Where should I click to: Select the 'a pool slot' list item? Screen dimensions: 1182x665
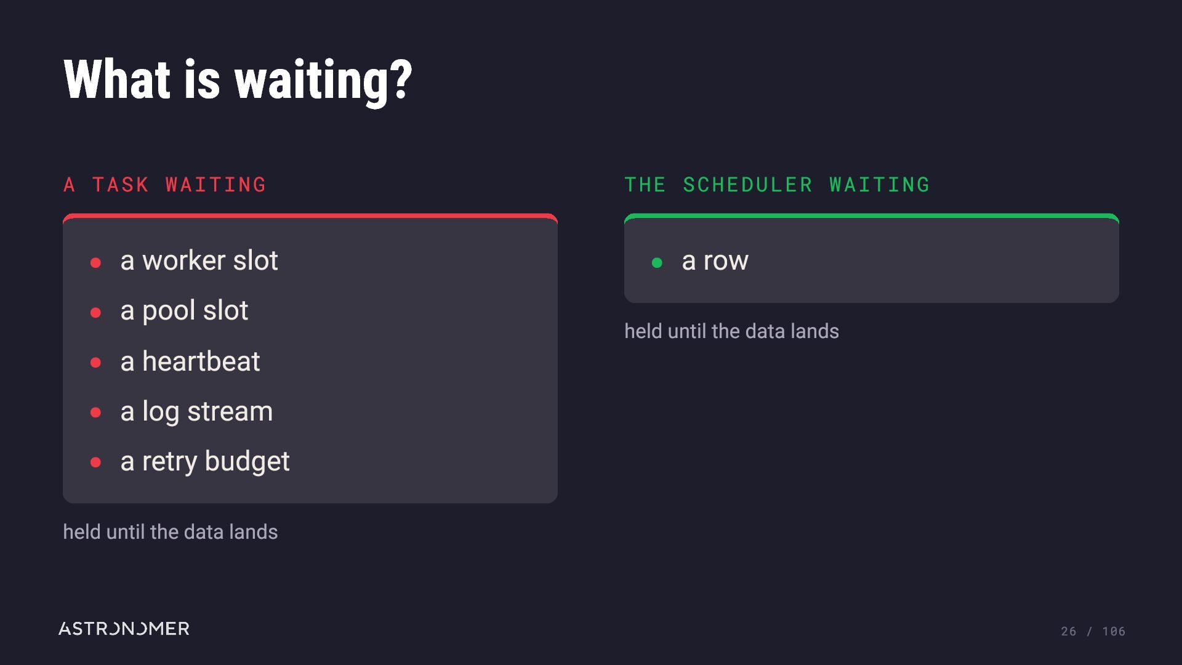click(x=184, y=311)
